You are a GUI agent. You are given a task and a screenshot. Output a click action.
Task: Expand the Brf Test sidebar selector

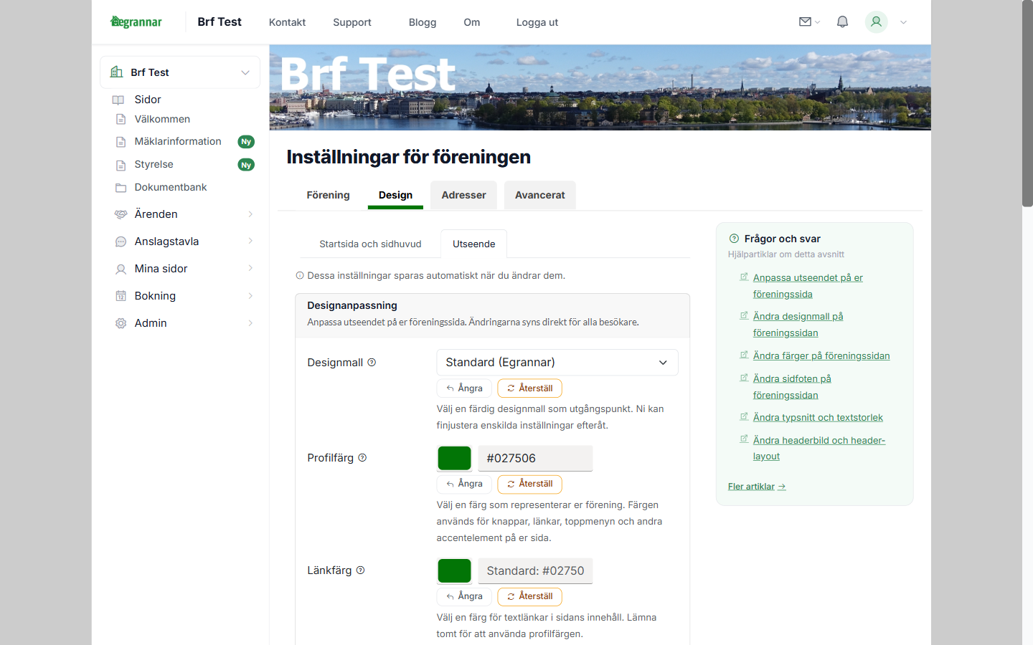(x=180, y=72)
